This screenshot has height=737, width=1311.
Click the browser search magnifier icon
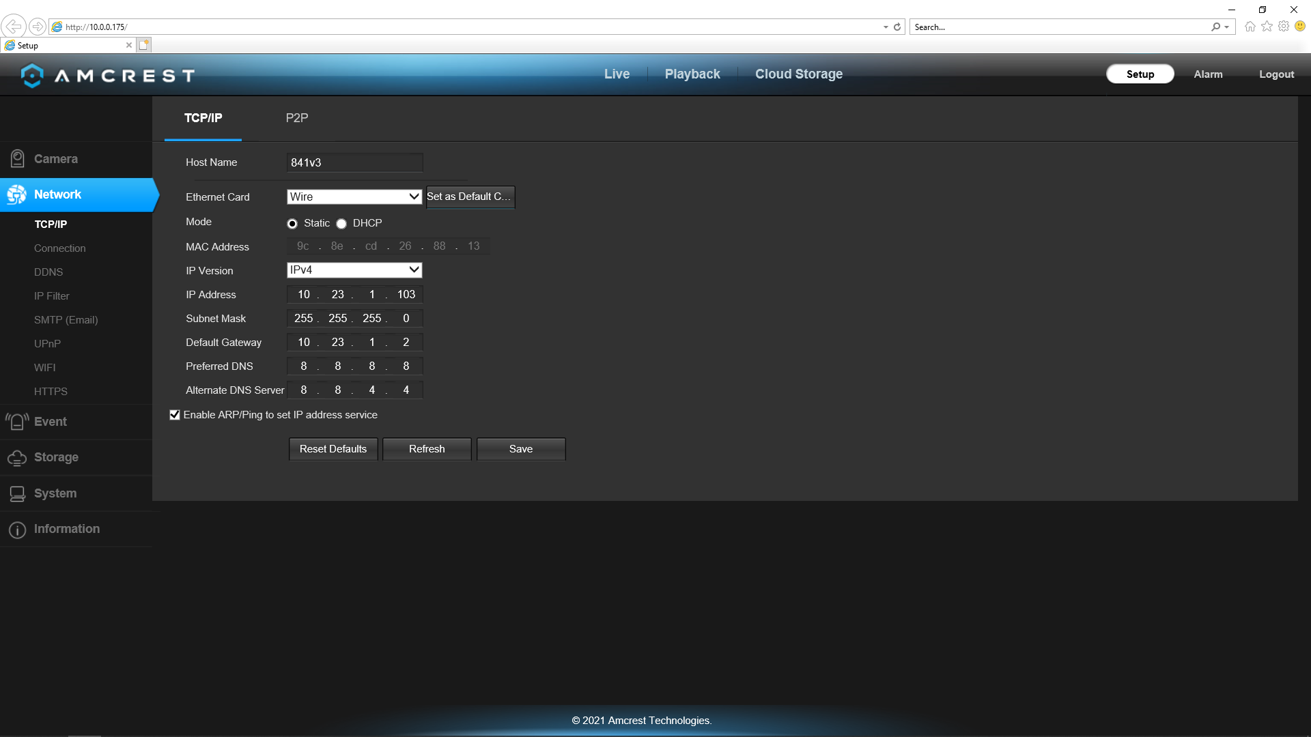tap(1215, 27)
